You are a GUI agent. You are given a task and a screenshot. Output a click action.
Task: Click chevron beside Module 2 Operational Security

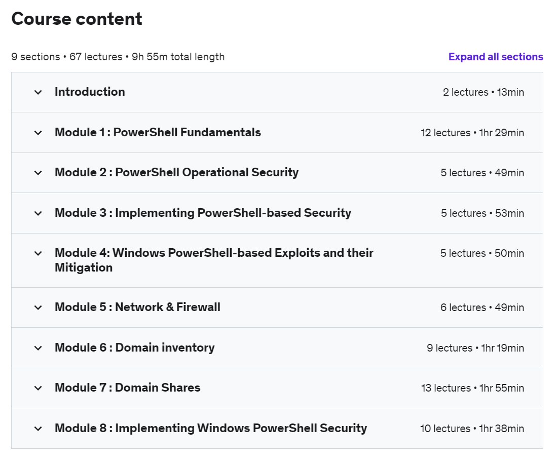click(38, 173)
